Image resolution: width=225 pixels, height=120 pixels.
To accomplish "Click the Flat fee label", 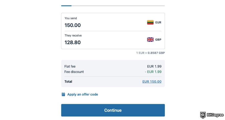I will [70, 67].
